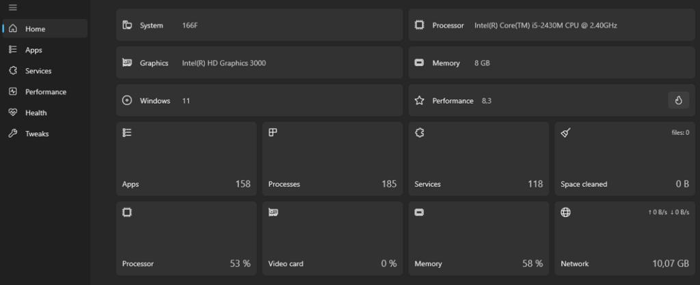Click the network upload/download speed readout

669,213
